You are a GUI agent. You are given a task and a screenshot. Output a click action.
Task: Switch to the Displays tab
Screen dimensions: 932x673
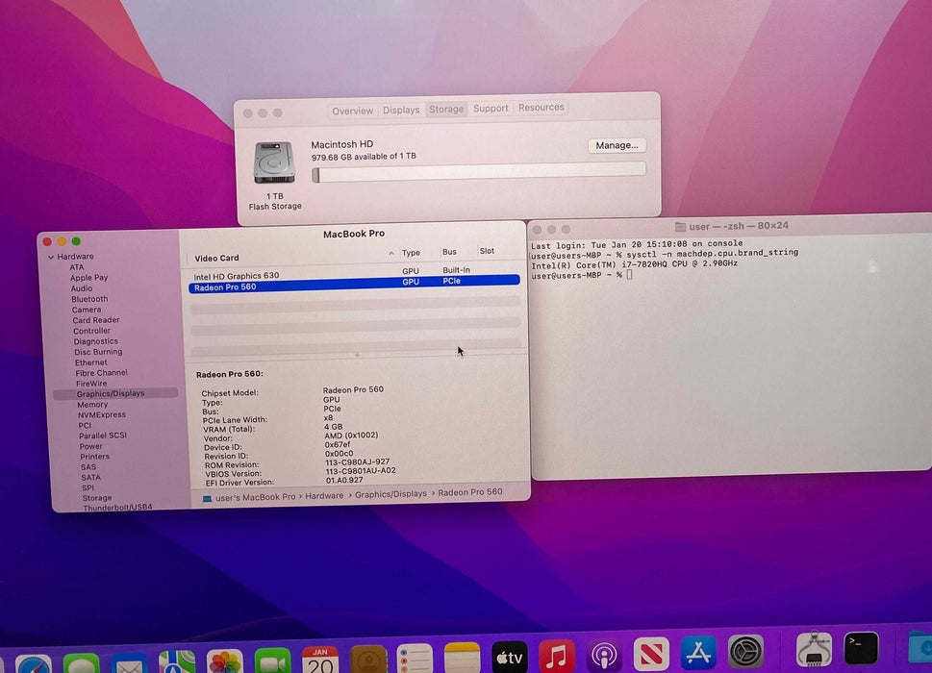click(401, 110)
